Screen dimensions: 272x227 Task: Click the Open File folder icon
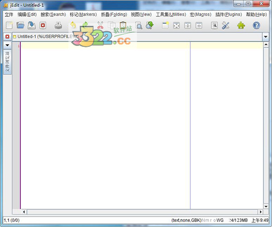[x=20, y=26]
